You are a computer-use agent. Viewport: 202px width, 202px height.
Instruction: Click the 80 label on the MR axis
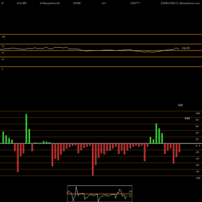coord(197,120)
